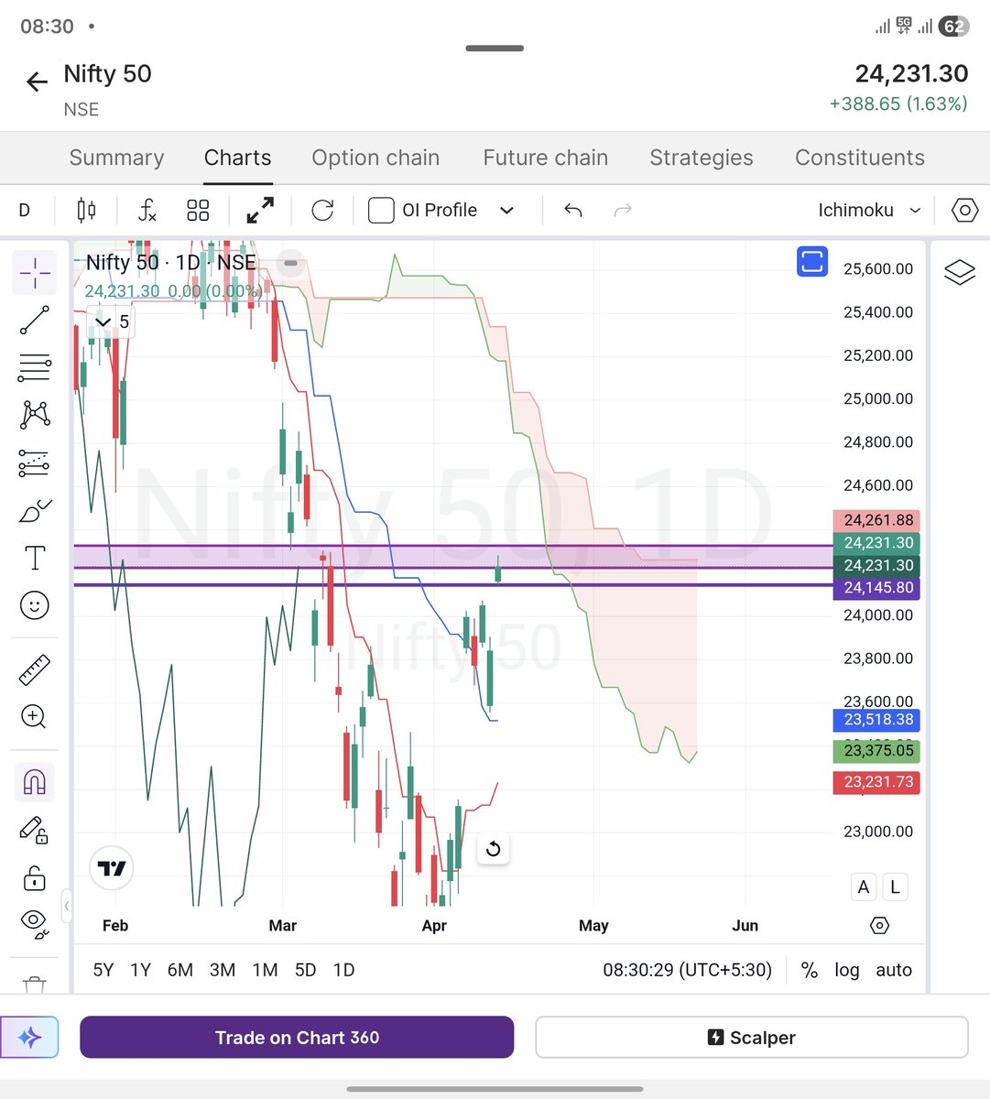Viewport: 990px width, 1099px height.
Task: Open the candlestick chart type selector
Action: [85, 210]
